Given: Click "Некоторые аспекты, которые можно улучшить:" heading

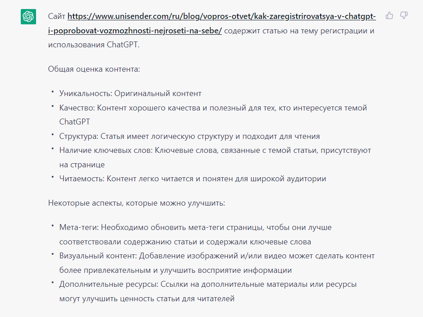Looking at the screenshot, I should (x=136, y=203).
